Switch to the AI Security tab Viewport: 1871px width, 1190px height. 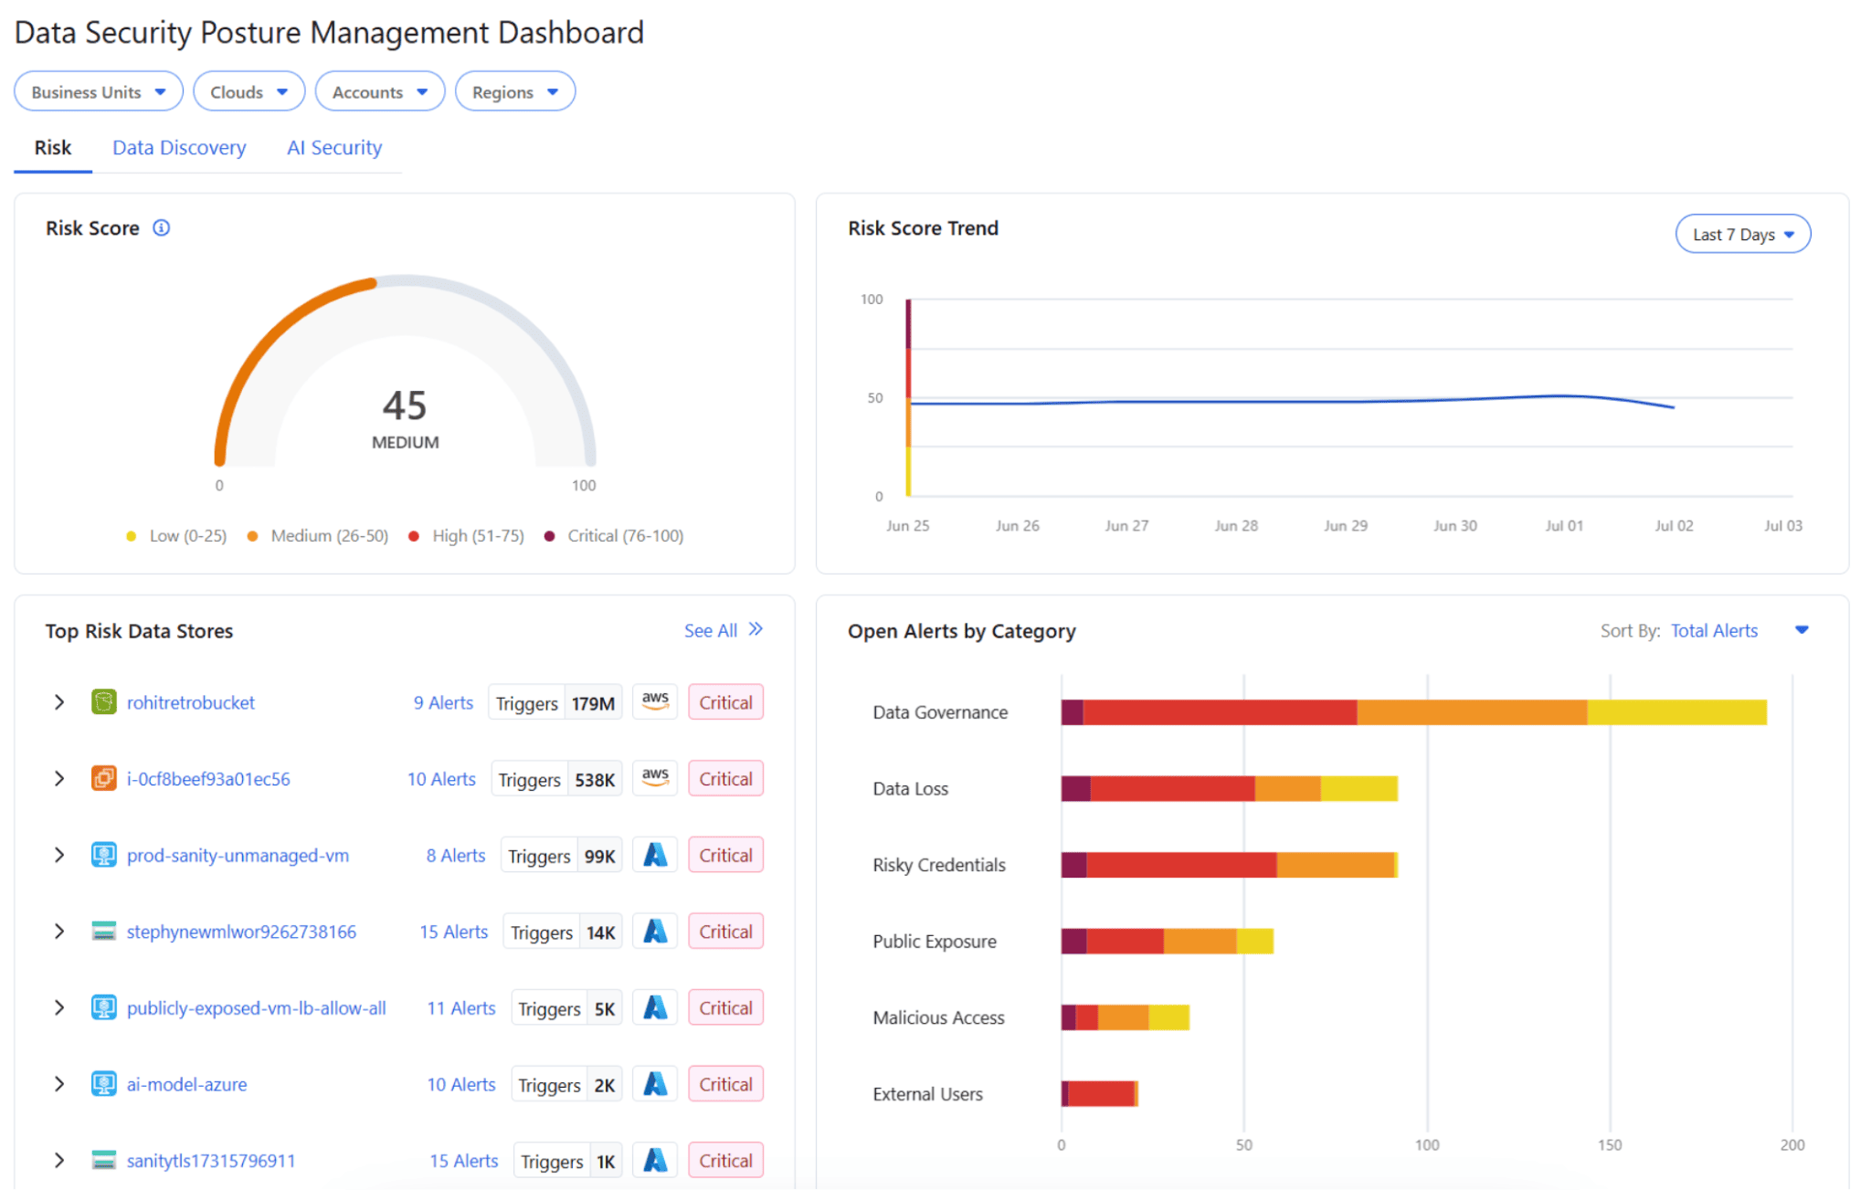point(334,148)
